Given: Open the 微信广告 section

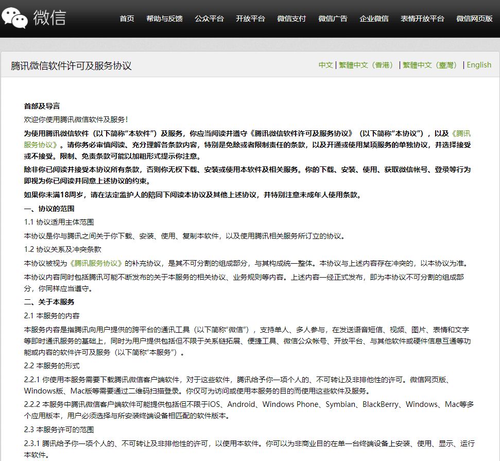Looking at the screenshot, I should point(333,19).
